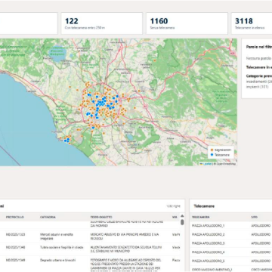Select the PIAZZA APOLLODORO_4 camera row

pos(230,252)
